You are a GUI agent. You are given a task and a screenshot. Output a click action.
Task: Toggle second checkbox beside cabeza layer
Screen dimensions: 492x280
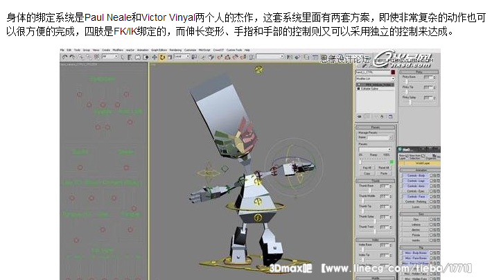tap(434, 225)
